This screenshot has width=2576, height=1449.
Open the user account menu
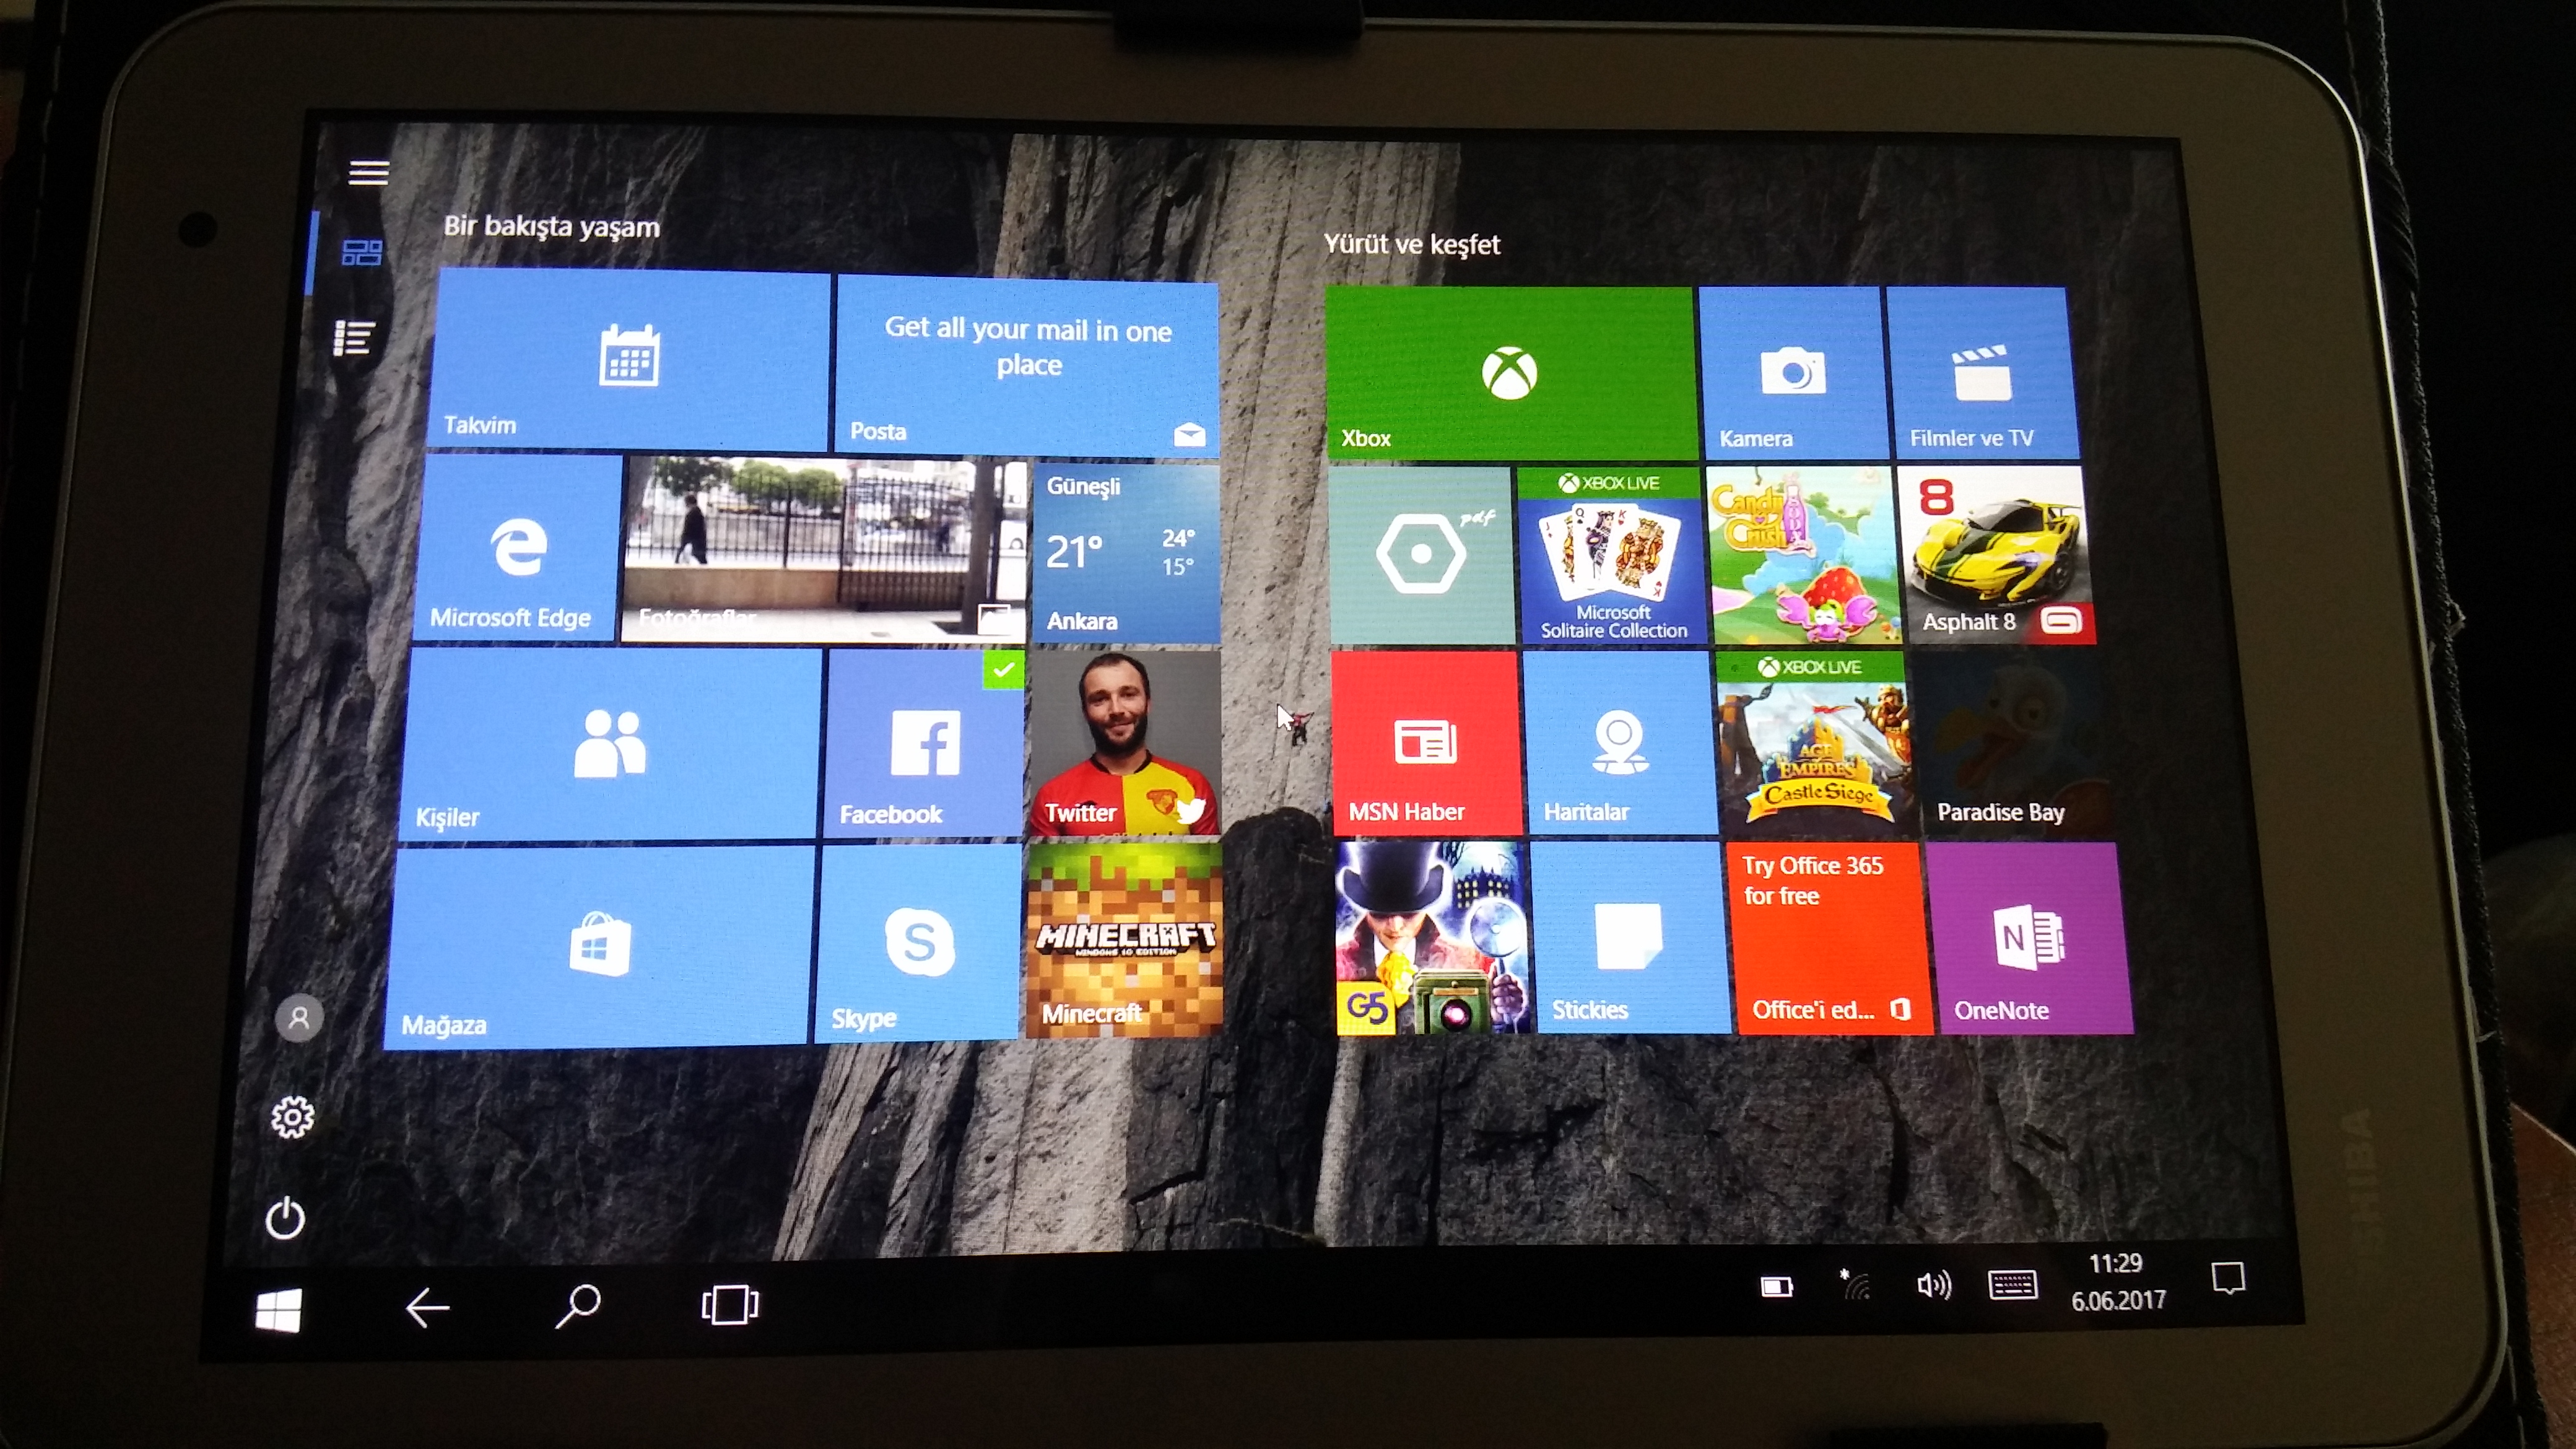click(299, 1018)
